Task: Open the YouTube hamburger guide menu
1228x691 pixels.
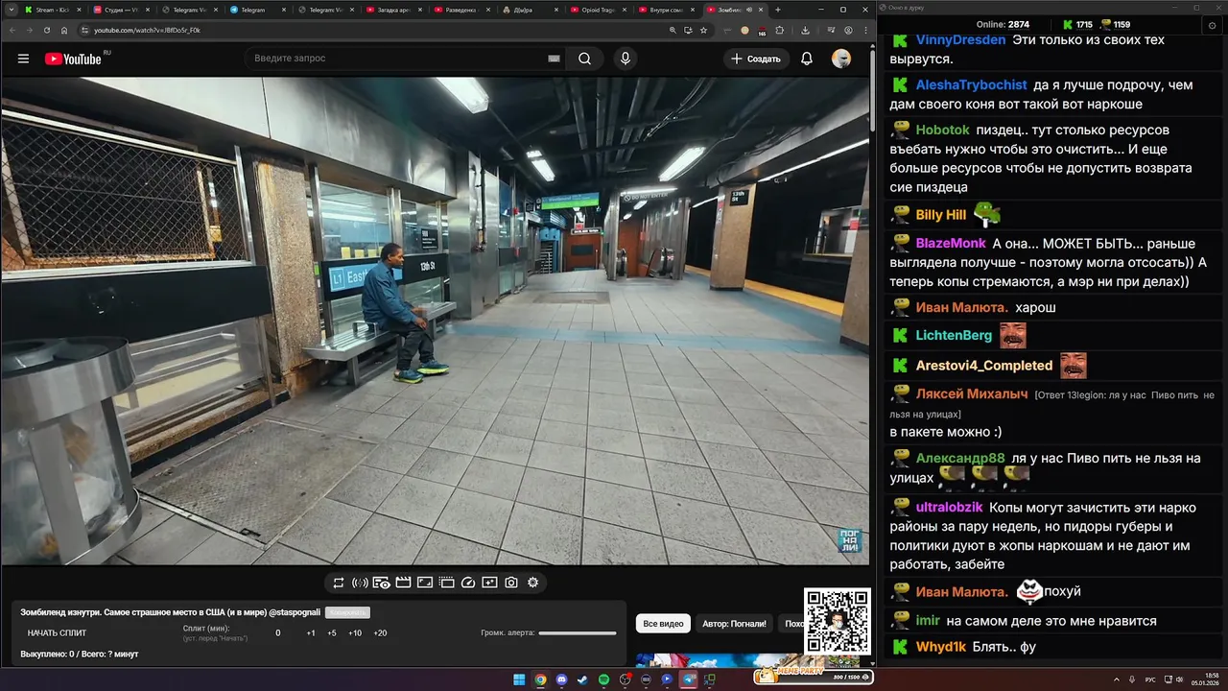Action: [23, 59]
